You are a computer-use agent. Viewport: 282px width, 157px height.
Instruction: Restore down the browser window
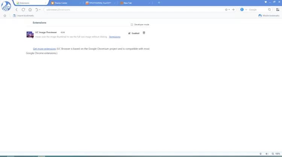[274, 2]
